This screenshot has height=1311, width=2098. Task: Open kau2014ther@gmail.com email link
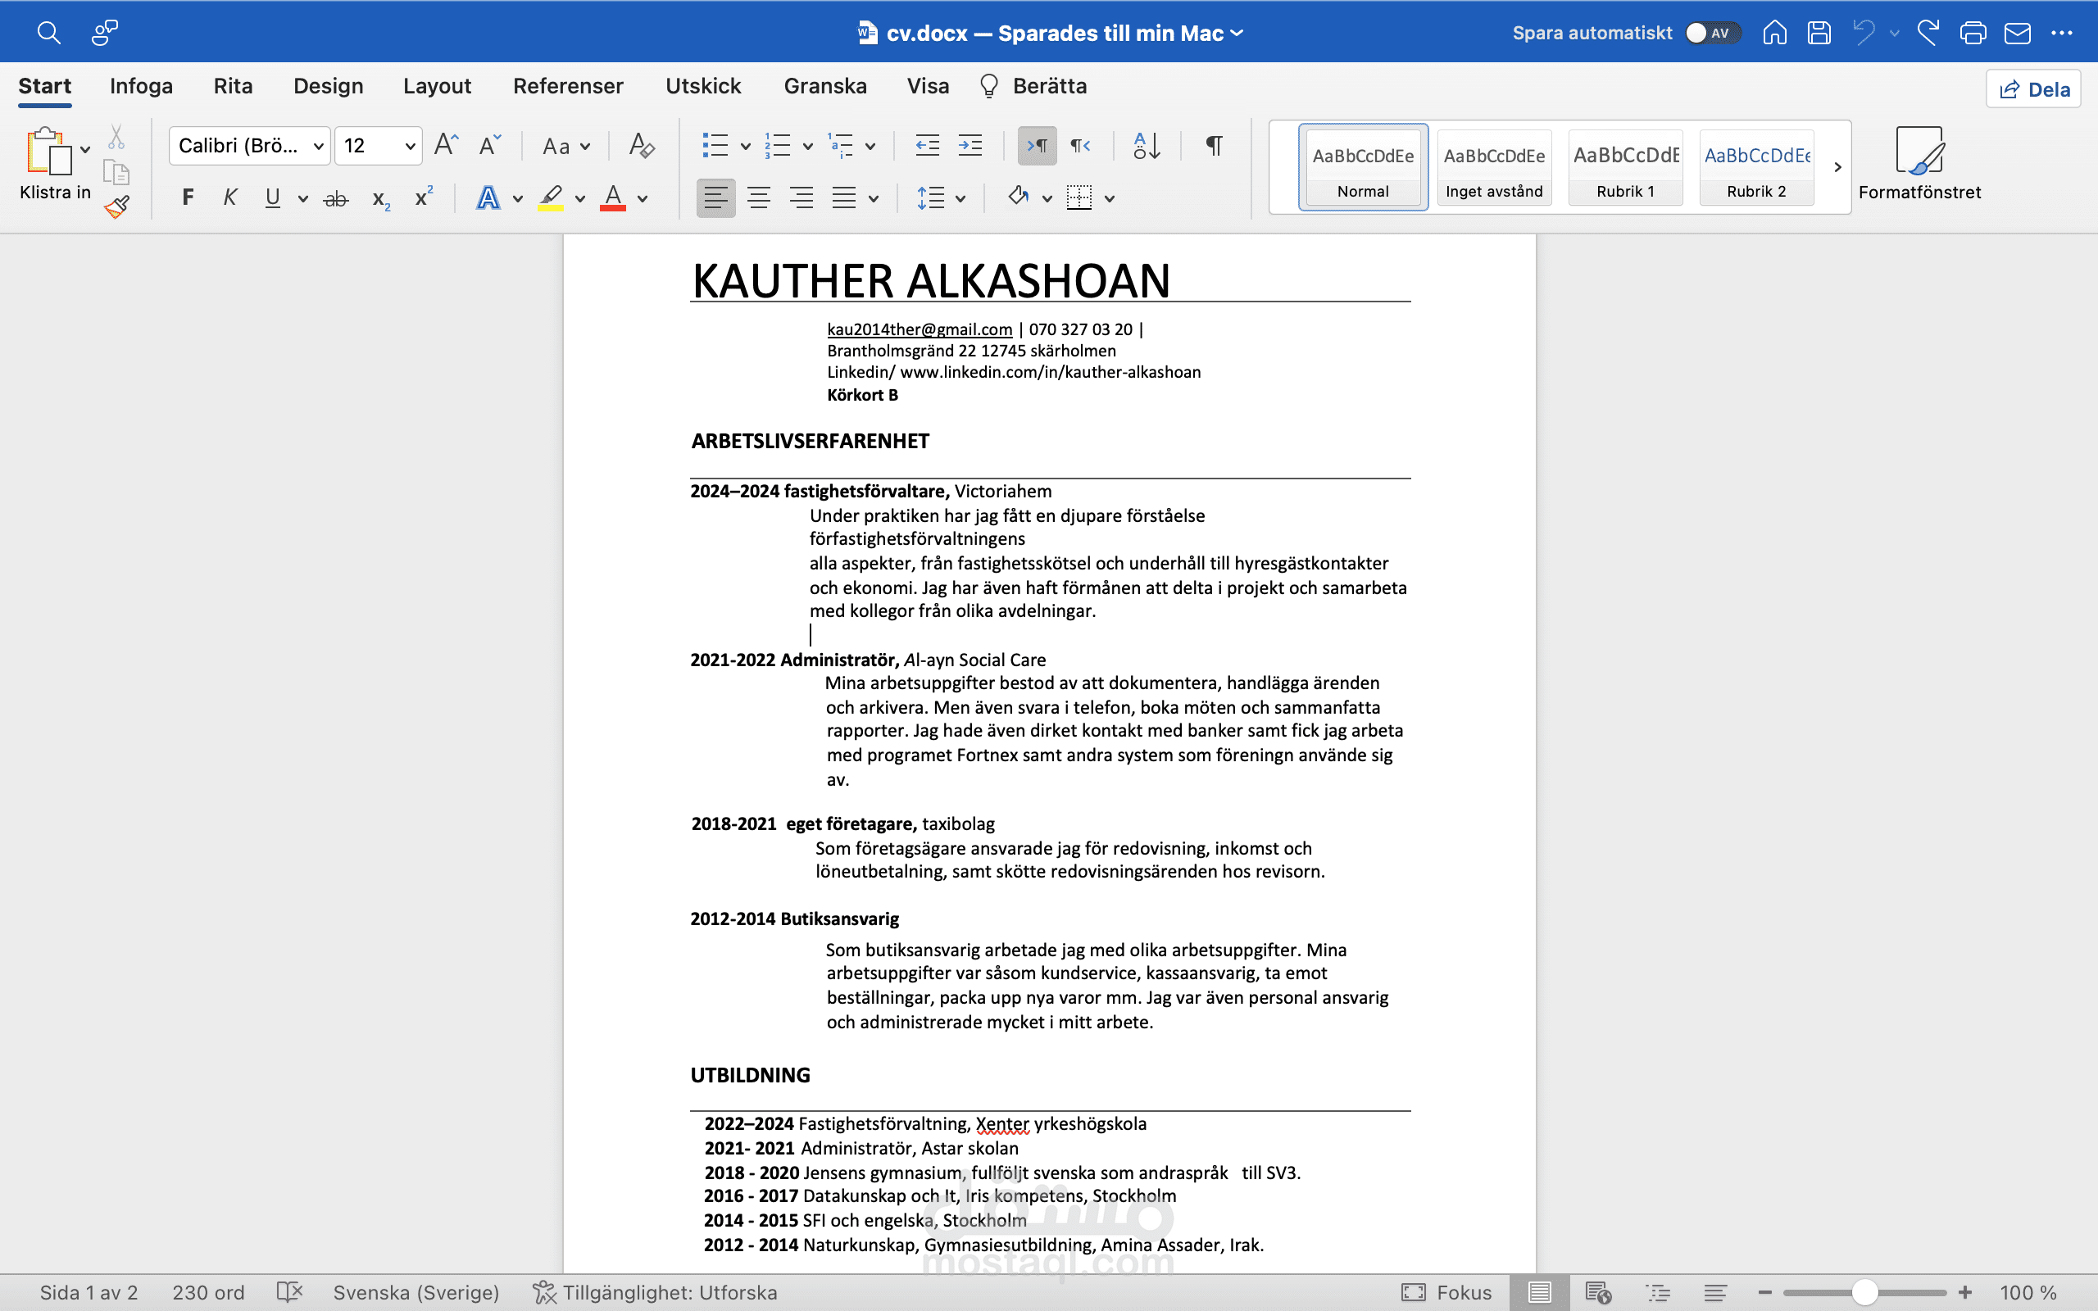tap(919, 329)
